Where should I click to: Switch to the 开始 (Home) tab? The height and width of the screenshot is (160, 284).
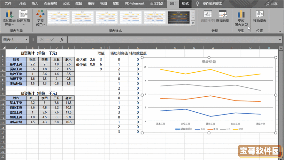22,4
